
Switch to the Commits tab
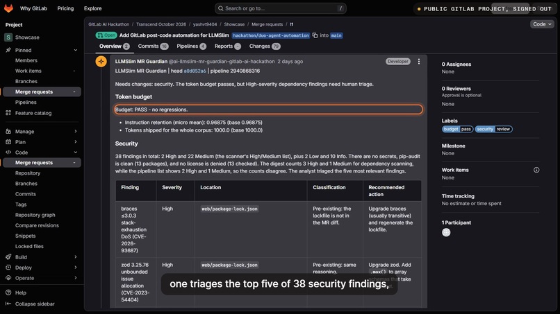(153, 46)
